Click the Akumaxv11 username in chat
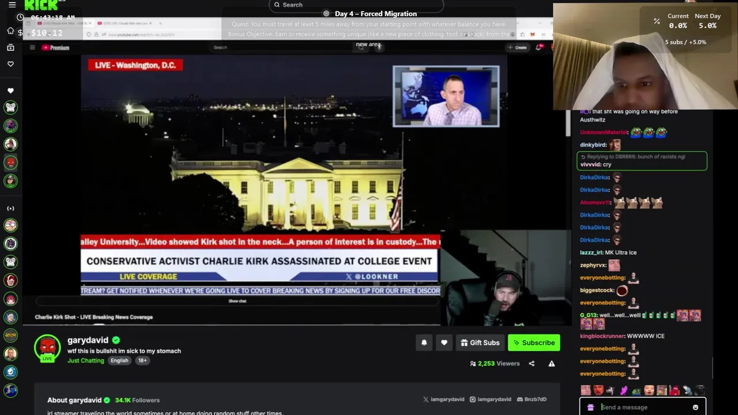 595,203
